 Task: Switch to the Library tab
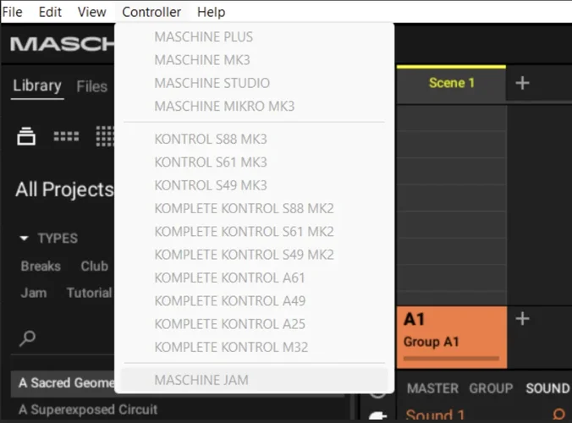(x=37, y=86)
